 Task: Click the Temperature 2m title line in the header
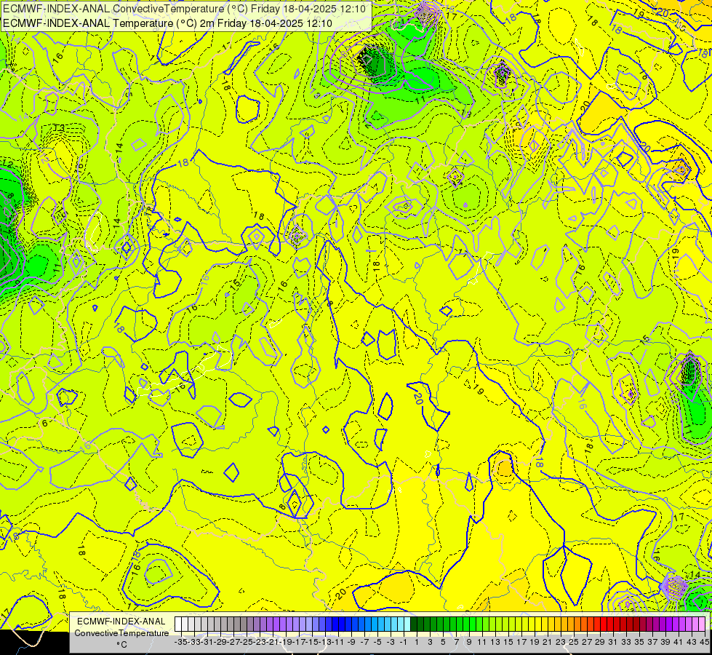[167, 23]
